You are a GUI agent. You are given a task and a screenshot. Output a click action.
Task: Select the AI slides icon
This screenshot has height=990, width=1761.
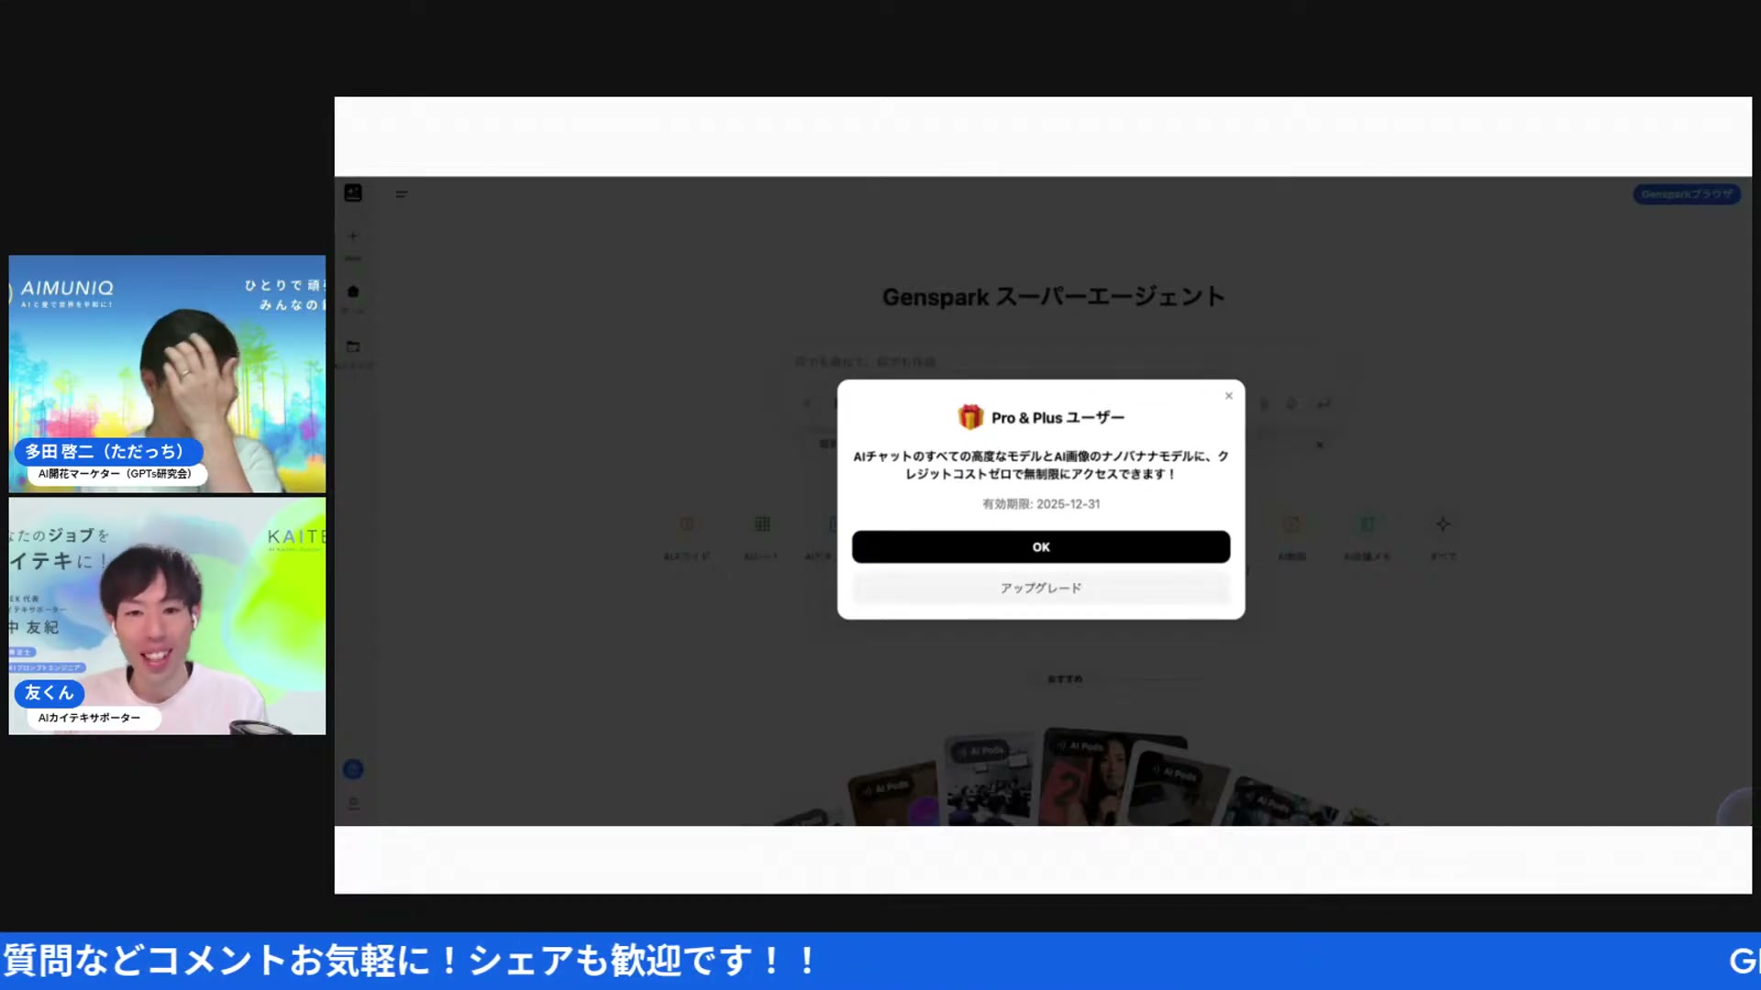pos(686,524)
